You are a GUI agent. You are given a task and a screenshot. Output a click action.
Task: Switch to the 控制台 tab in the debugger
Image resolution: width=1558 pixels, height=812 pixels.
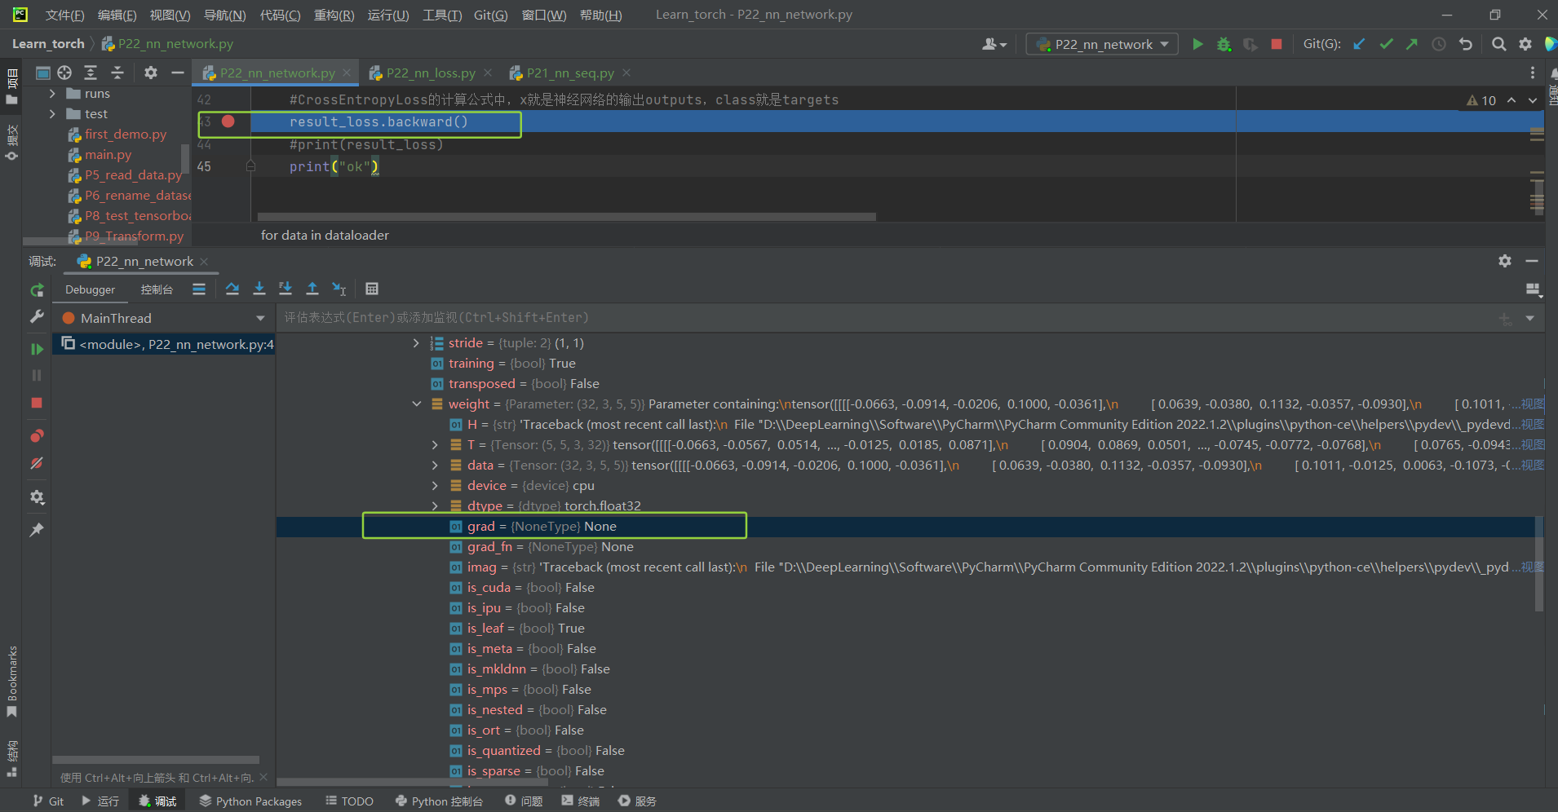tap(157, 289)
